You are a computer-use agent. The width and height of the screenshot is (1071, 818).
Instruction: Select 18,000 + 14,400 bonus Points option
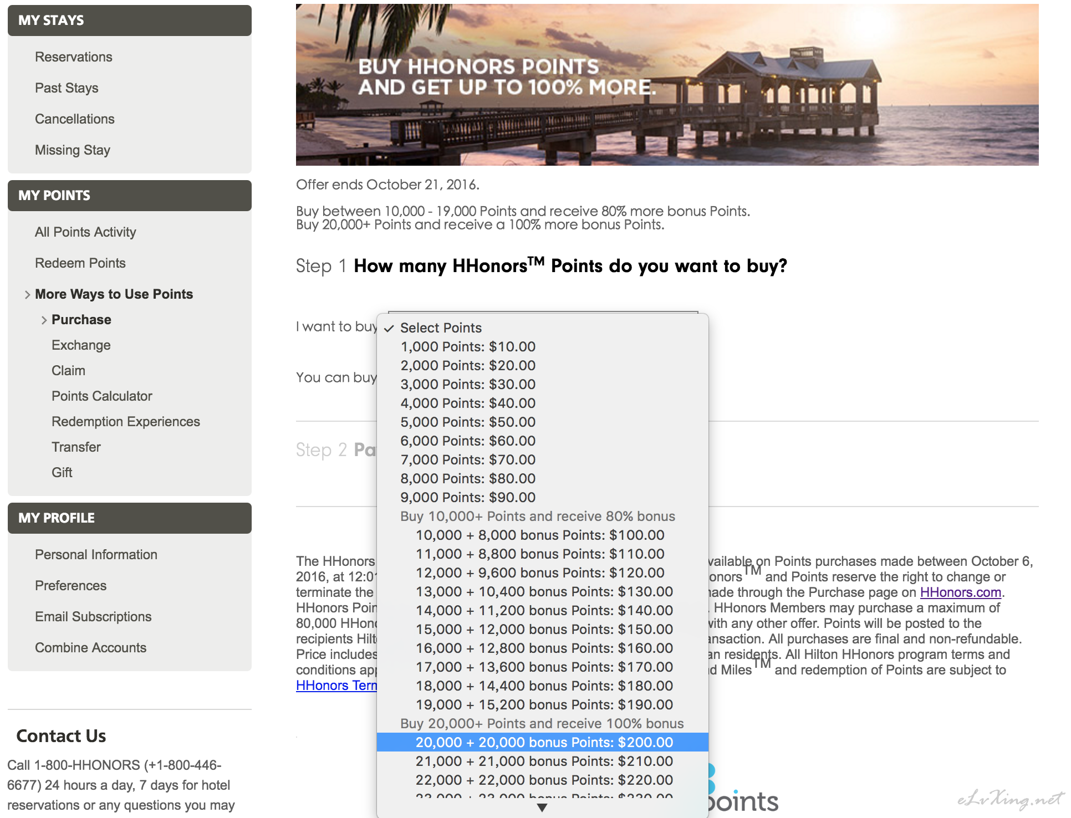point(543,686)
